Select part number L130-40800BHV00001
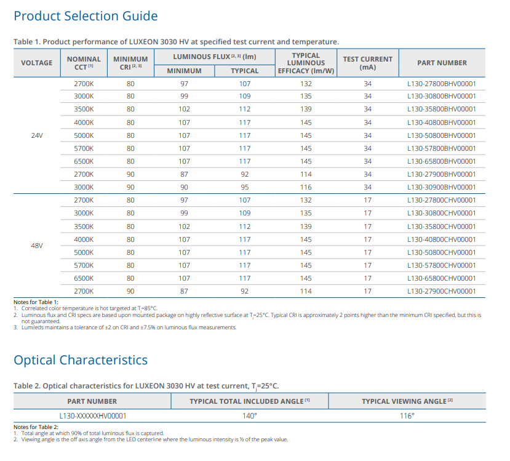This screenshot has width=510, height=461. pyautogui.click(x=441, y=122)
